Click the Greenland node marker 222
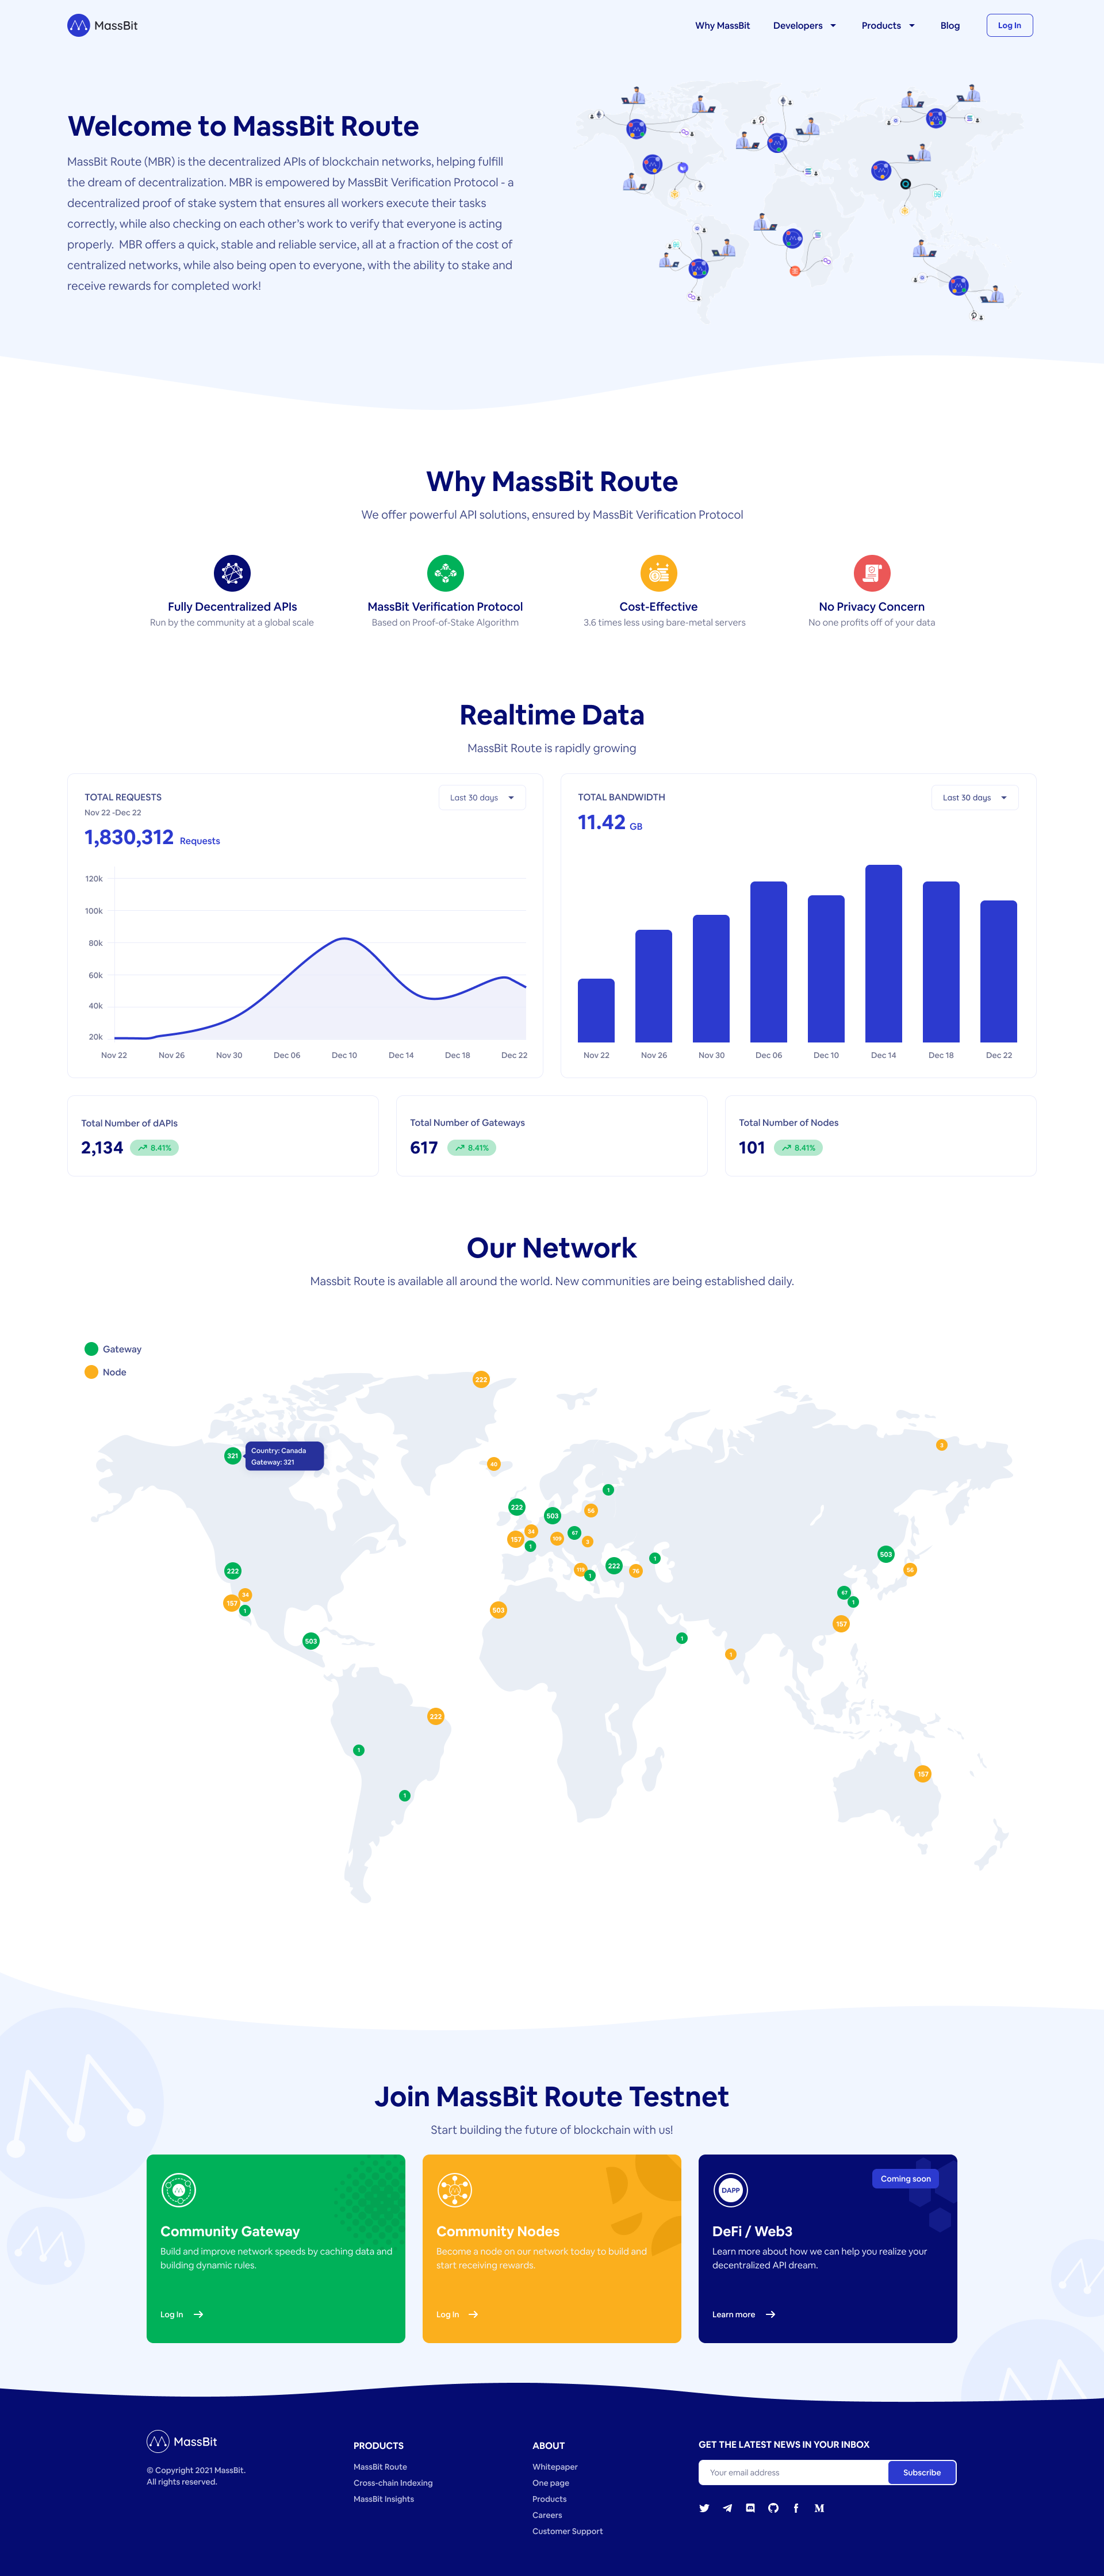This screenshot has height=2576, width=1104. 481,1379
